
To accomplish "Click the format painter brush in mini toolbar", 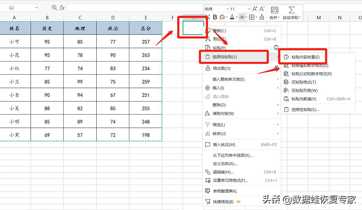I will tap(262, 17).
